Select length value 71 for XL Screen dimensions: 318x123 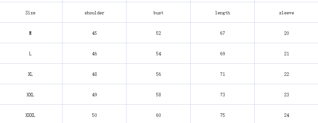223,74
